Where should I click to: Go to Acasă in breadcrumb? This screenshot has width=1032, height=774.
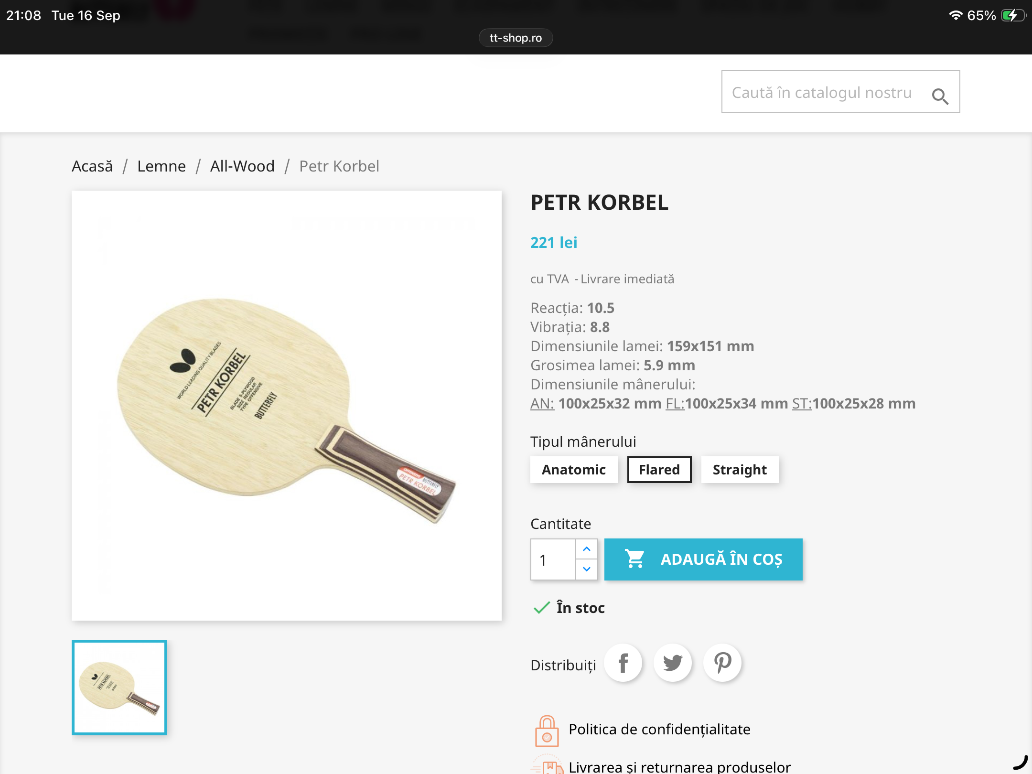click(x=92, y=166)
